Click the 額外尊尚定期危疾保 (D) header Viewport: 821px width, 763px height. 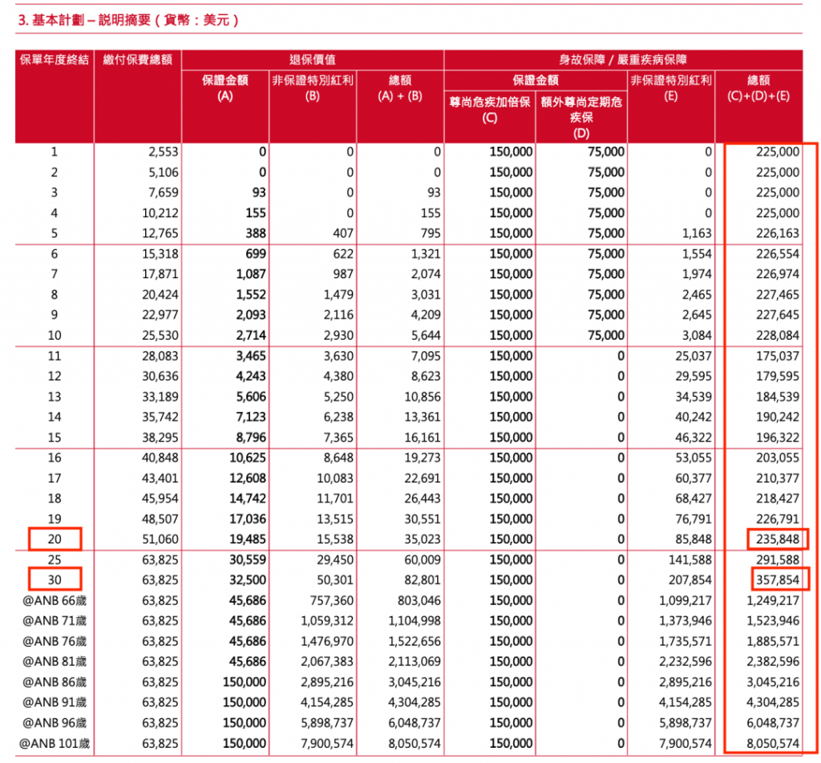pyautogui.click(x=581, y=117)
